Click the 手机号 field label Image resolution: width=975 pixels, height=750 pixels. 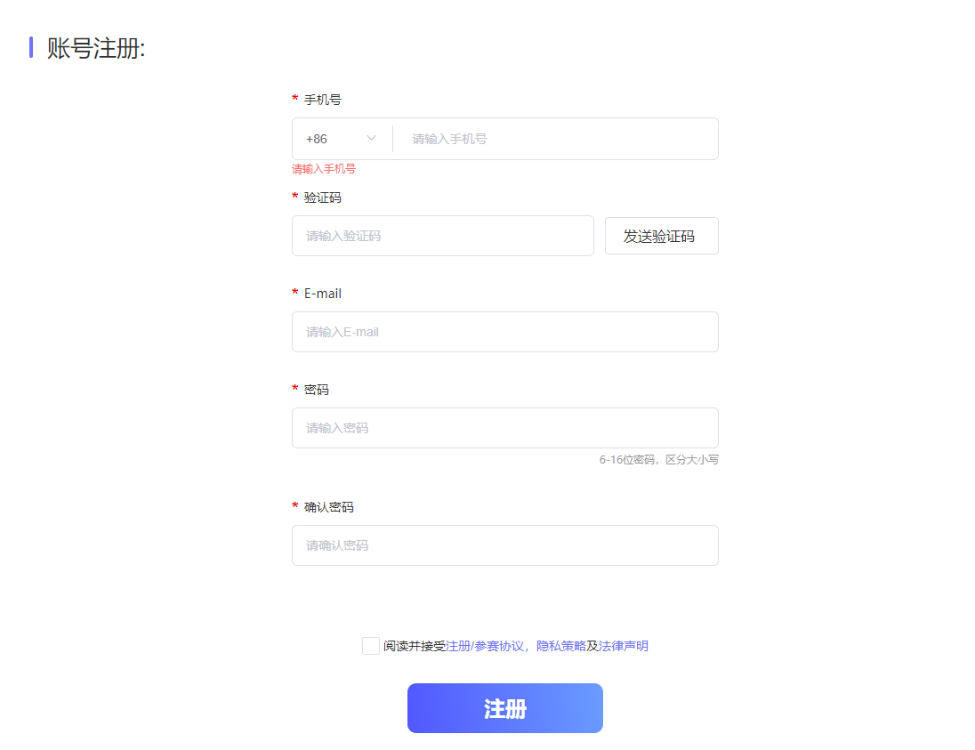(322, 100)
